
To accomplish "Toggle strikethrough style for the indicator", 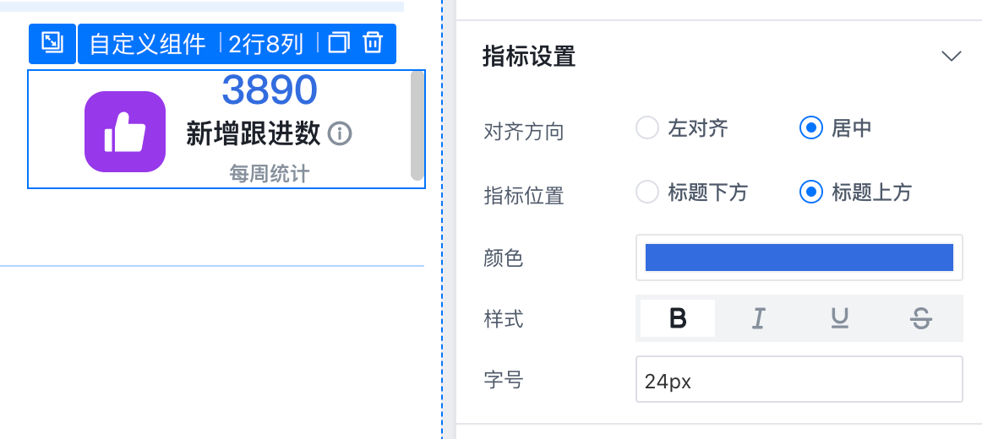I will click(x=921, y=318).
